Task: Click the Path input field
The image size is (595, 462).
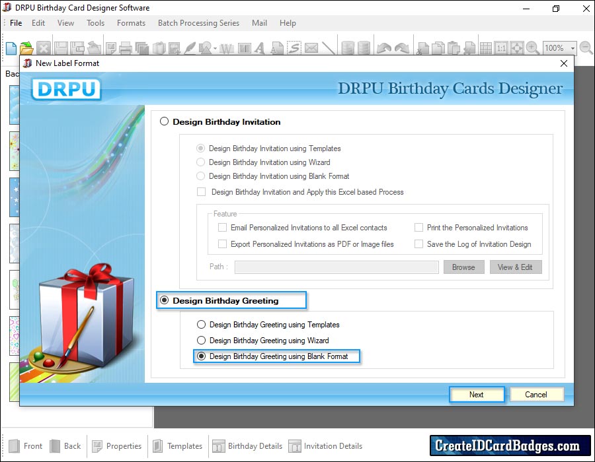Action: 337,267
